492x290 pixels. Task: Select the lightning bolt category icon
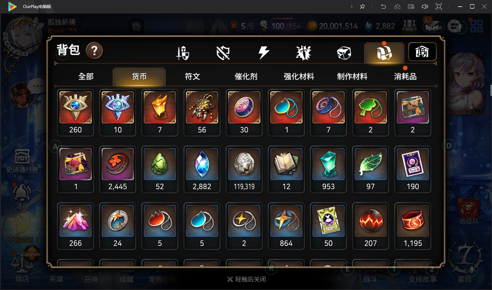point(264,52)
